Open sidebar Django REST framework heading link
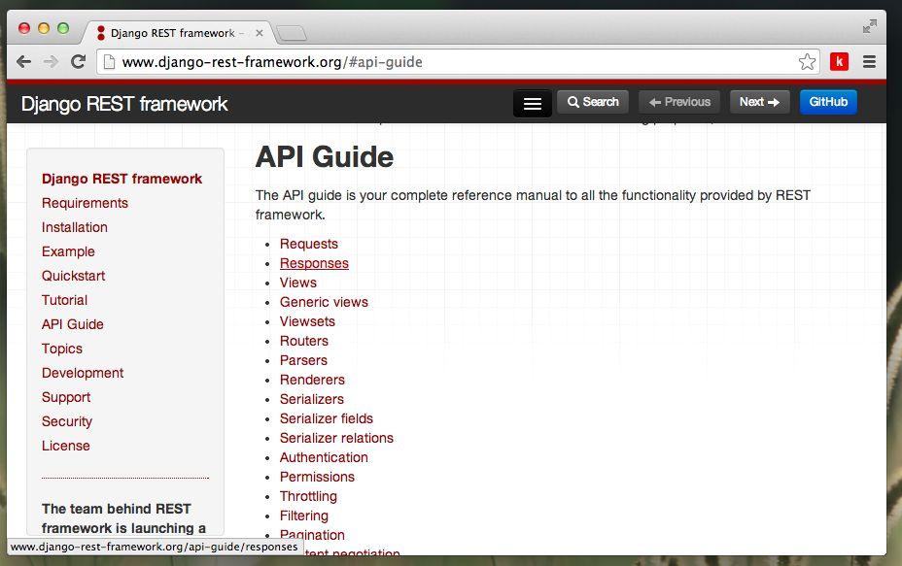Viewport: 902px width, 566px height. tap(121, 179)
